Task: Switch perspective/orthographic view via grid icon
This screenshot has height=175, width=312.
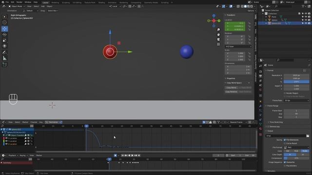Action: (x=218, y=44)
